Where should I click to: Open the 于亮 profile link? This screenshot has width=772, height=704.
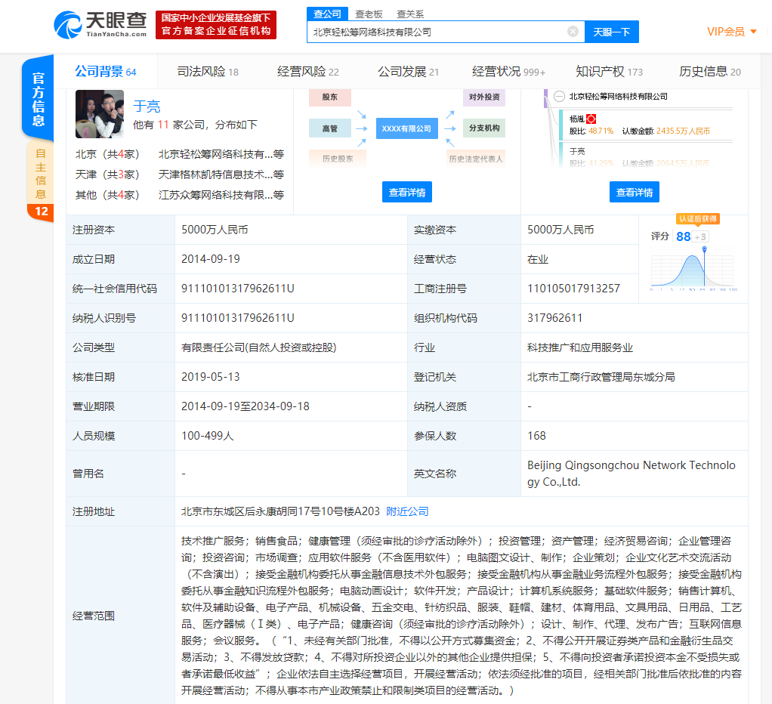click(147, 107)
